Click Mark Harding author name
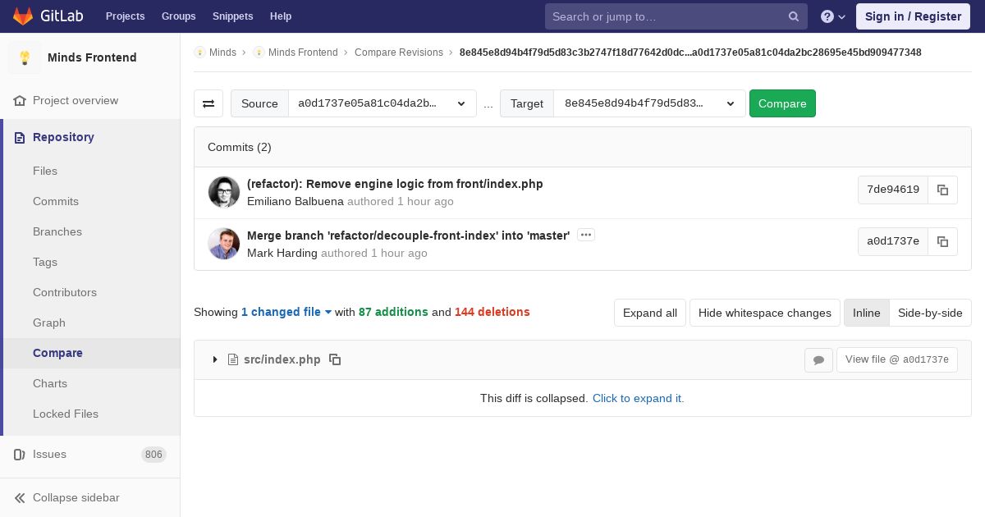The width and height of the screenshot is (985, 517). pos(282,253)
